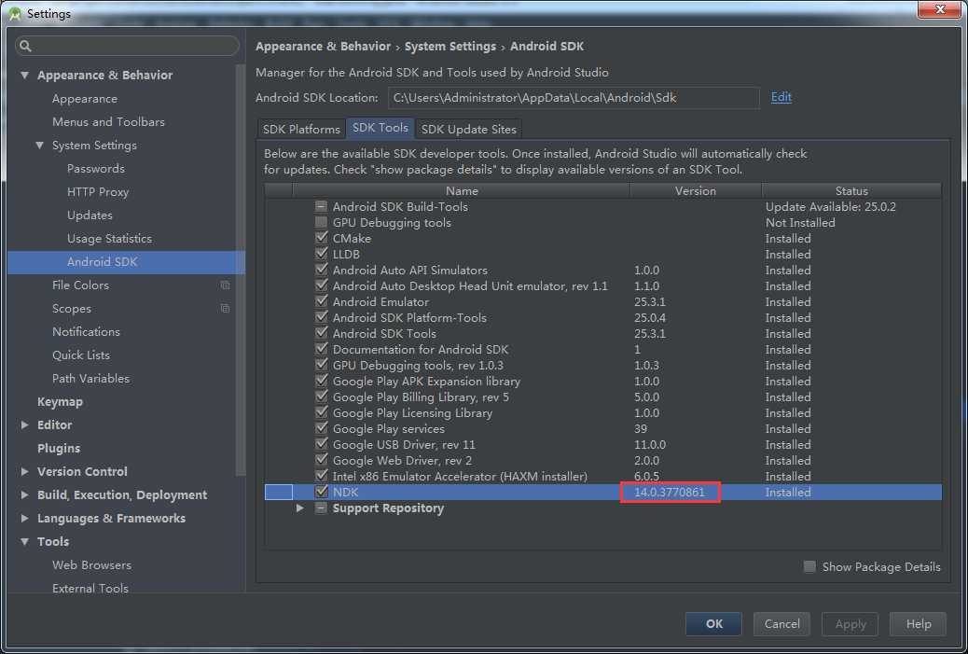Expand the Editor tree node

[24, 424]
